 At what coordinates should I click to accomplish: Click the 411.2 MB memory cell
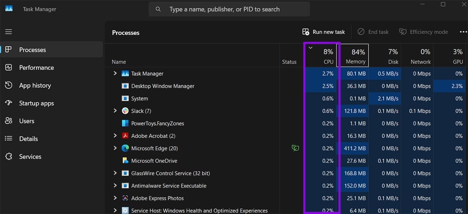click(352, 148)
